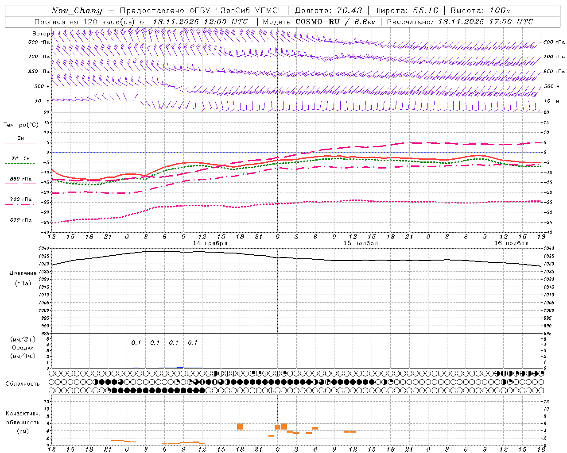Click the Конвективн. облачность panel label
This screenshot has width=567, height=453.
coord(23,418)
